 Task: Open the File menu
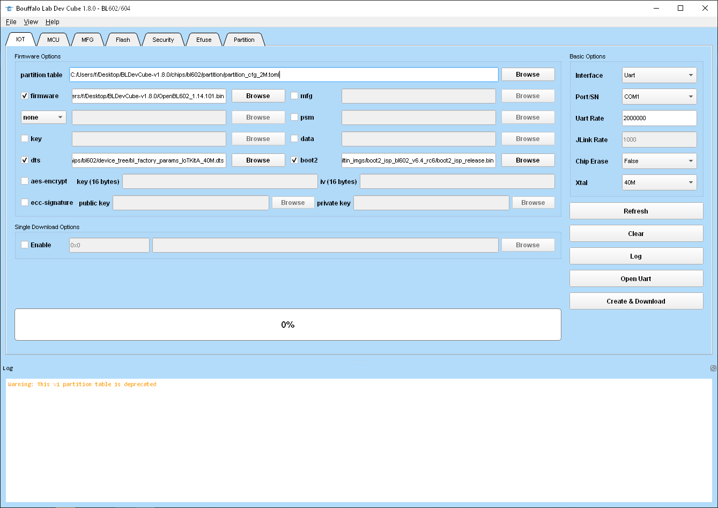click(11, 22)
